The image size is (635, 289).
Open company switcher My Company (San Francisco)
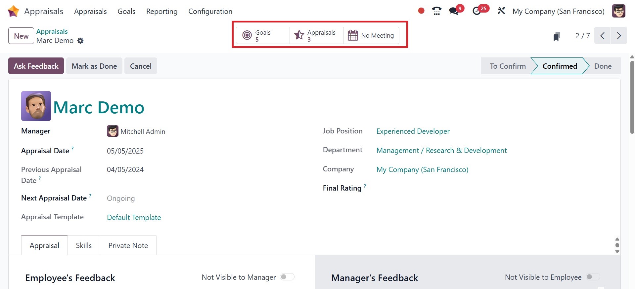[x=558, y=11]
